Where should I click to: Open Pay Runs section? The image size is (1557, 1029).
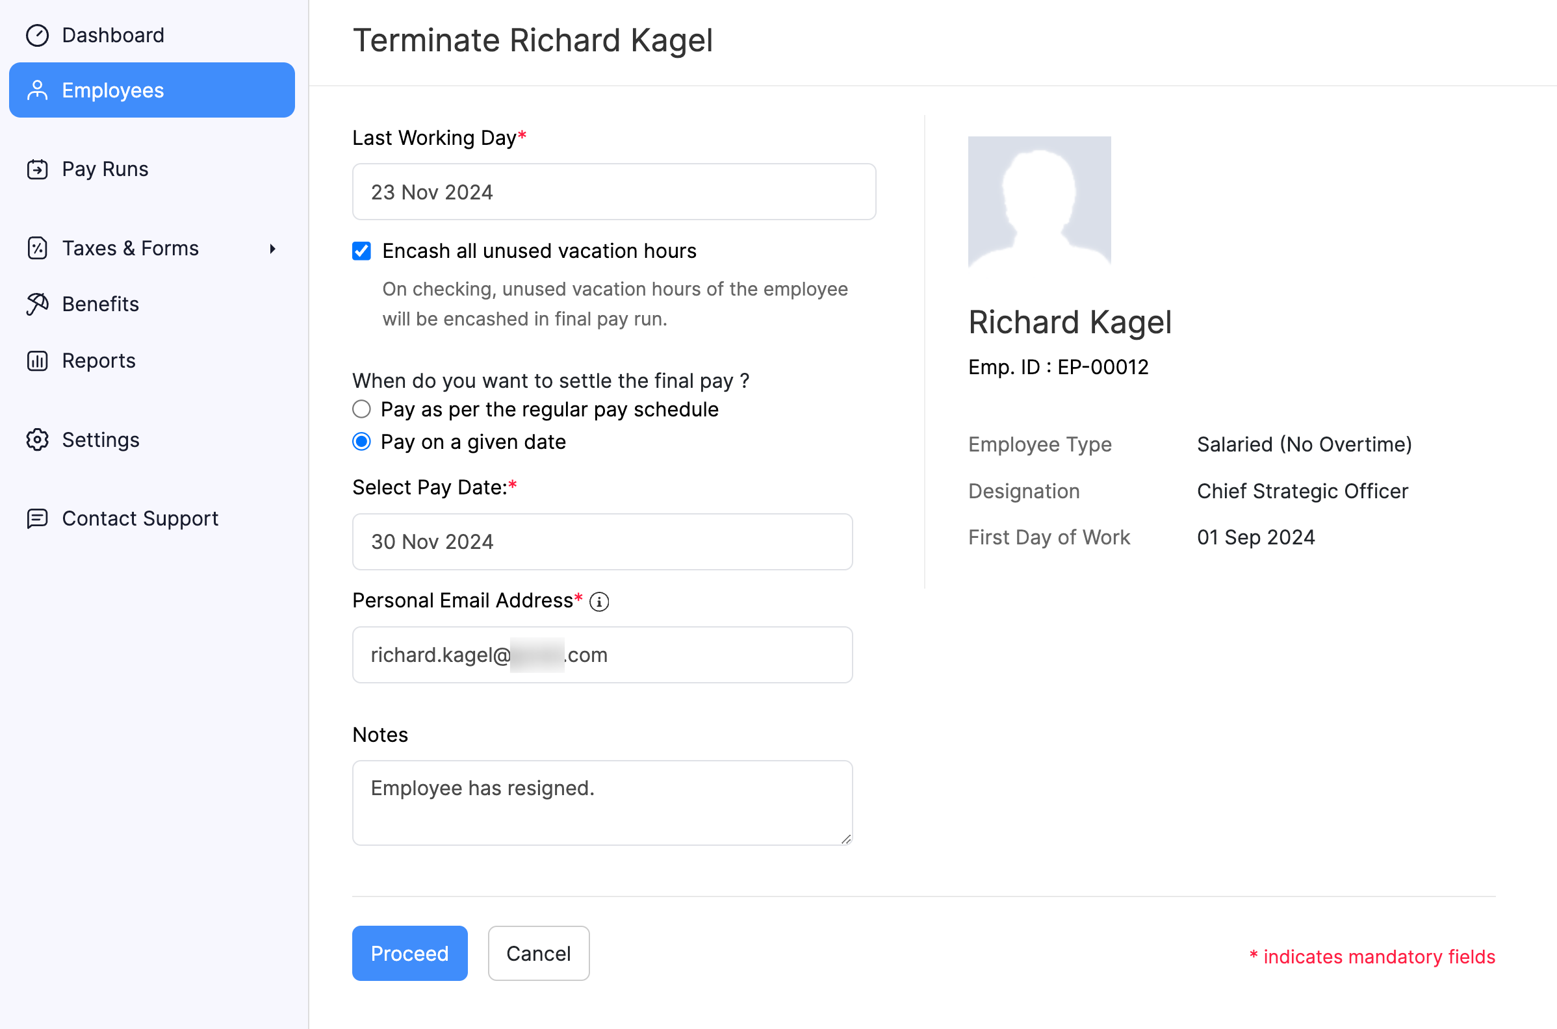[105, 169]
